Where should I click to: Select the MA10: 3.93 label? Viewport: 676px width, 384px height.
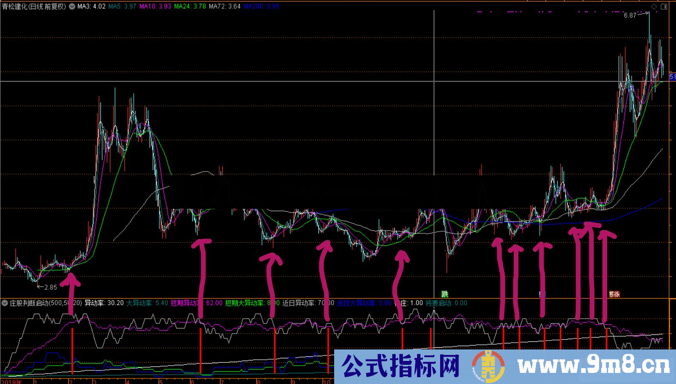155,6
